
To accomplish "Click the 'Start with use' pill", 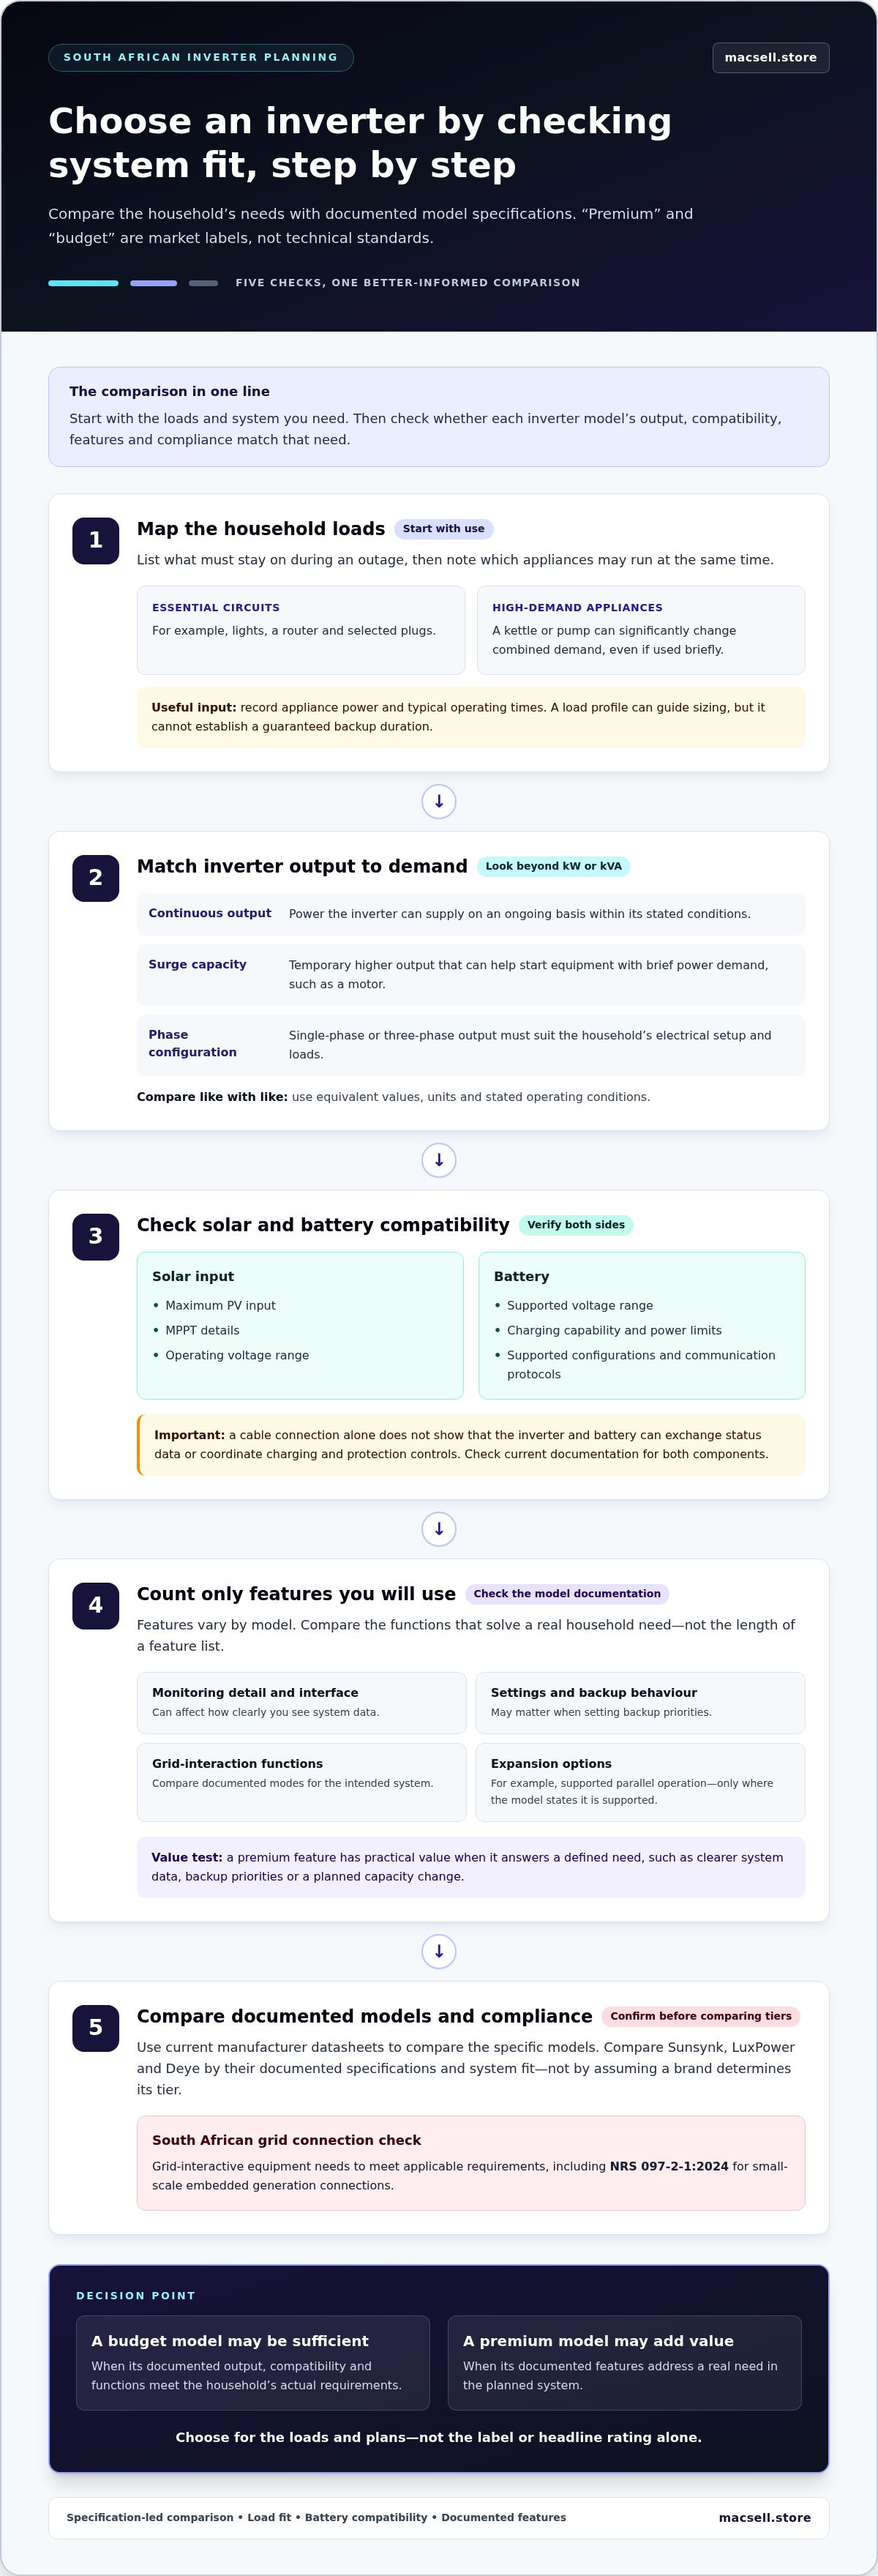I will pyautogui.click(x=443, y=529).
